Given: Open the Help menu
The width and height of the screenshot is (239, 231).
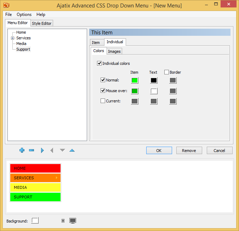Looking at the screenshot, I should 41,15.
